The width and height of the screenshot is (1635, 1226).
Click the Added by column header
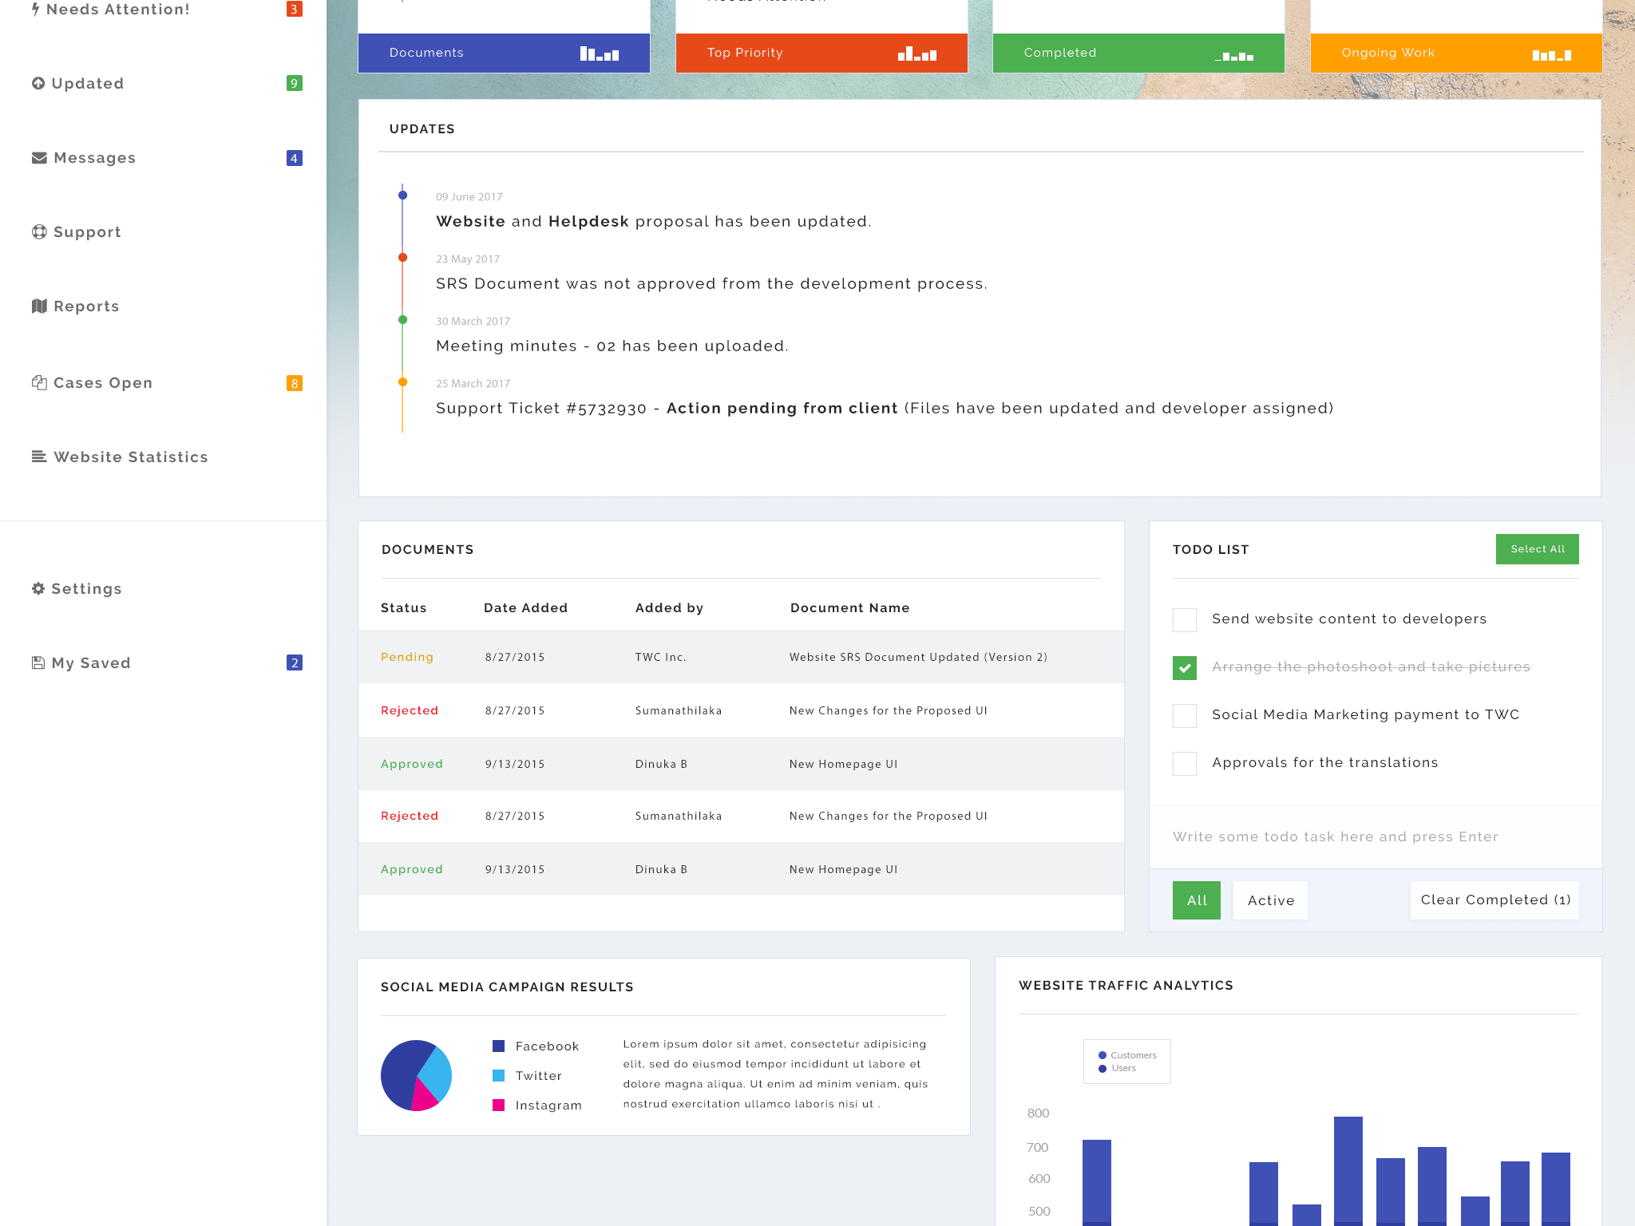[x=670, y=608]
